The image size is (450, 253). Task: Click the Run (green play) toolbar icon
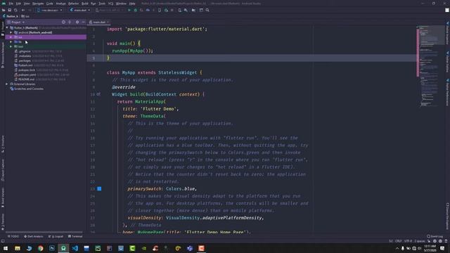coord(129,10)
